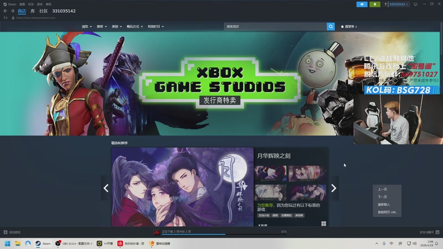Viewport: 443px width, 249px height.
Task: Click the Windows platform icon on featured game
Action: coord(323,224)
